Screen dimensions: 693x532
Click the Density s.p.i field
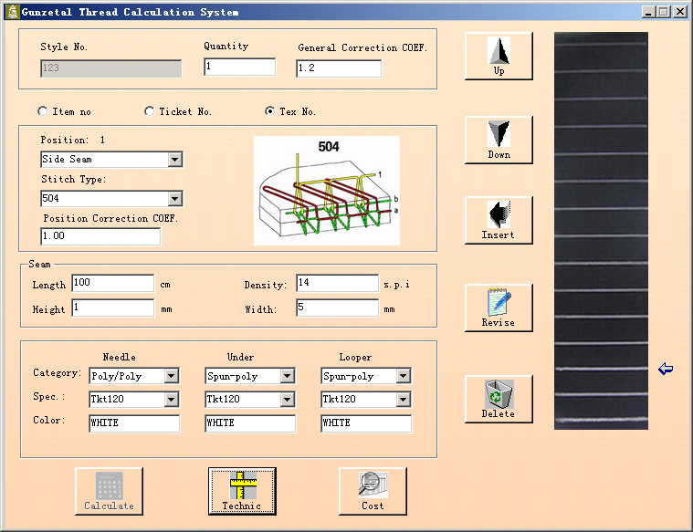tap(338, 283)
